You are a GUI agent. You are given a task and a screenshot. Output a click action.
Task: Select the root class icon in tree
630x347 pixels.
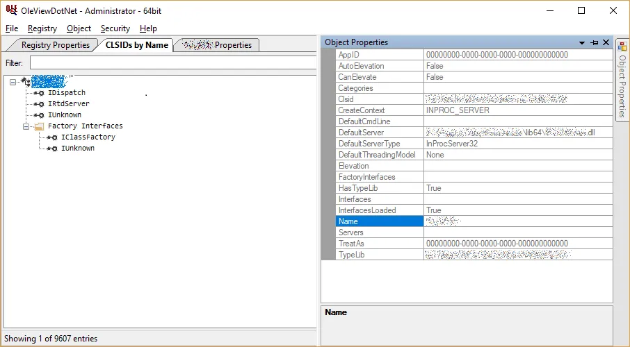[x=26, y=81]
